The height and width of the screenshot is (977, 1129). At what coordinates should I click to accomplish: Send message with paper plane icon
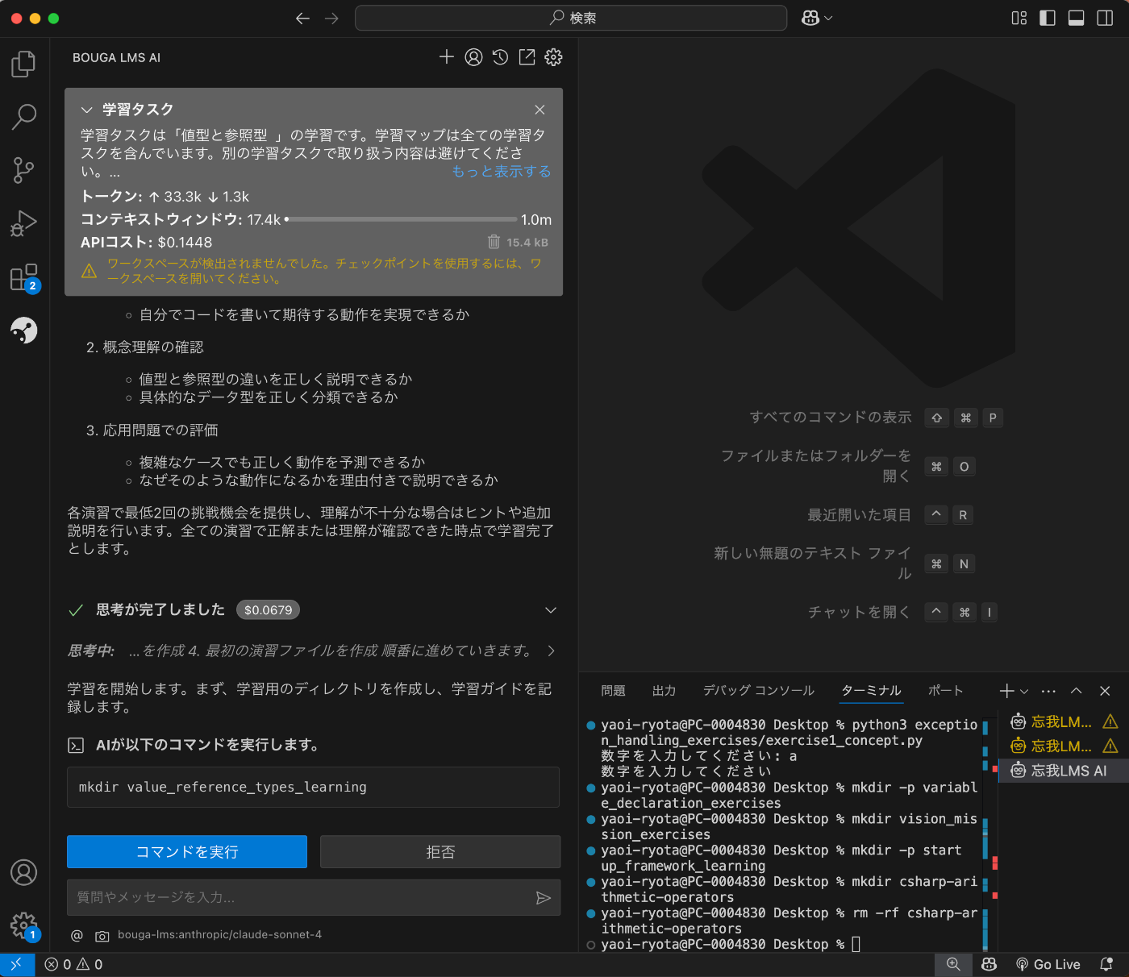click(544, 898)
